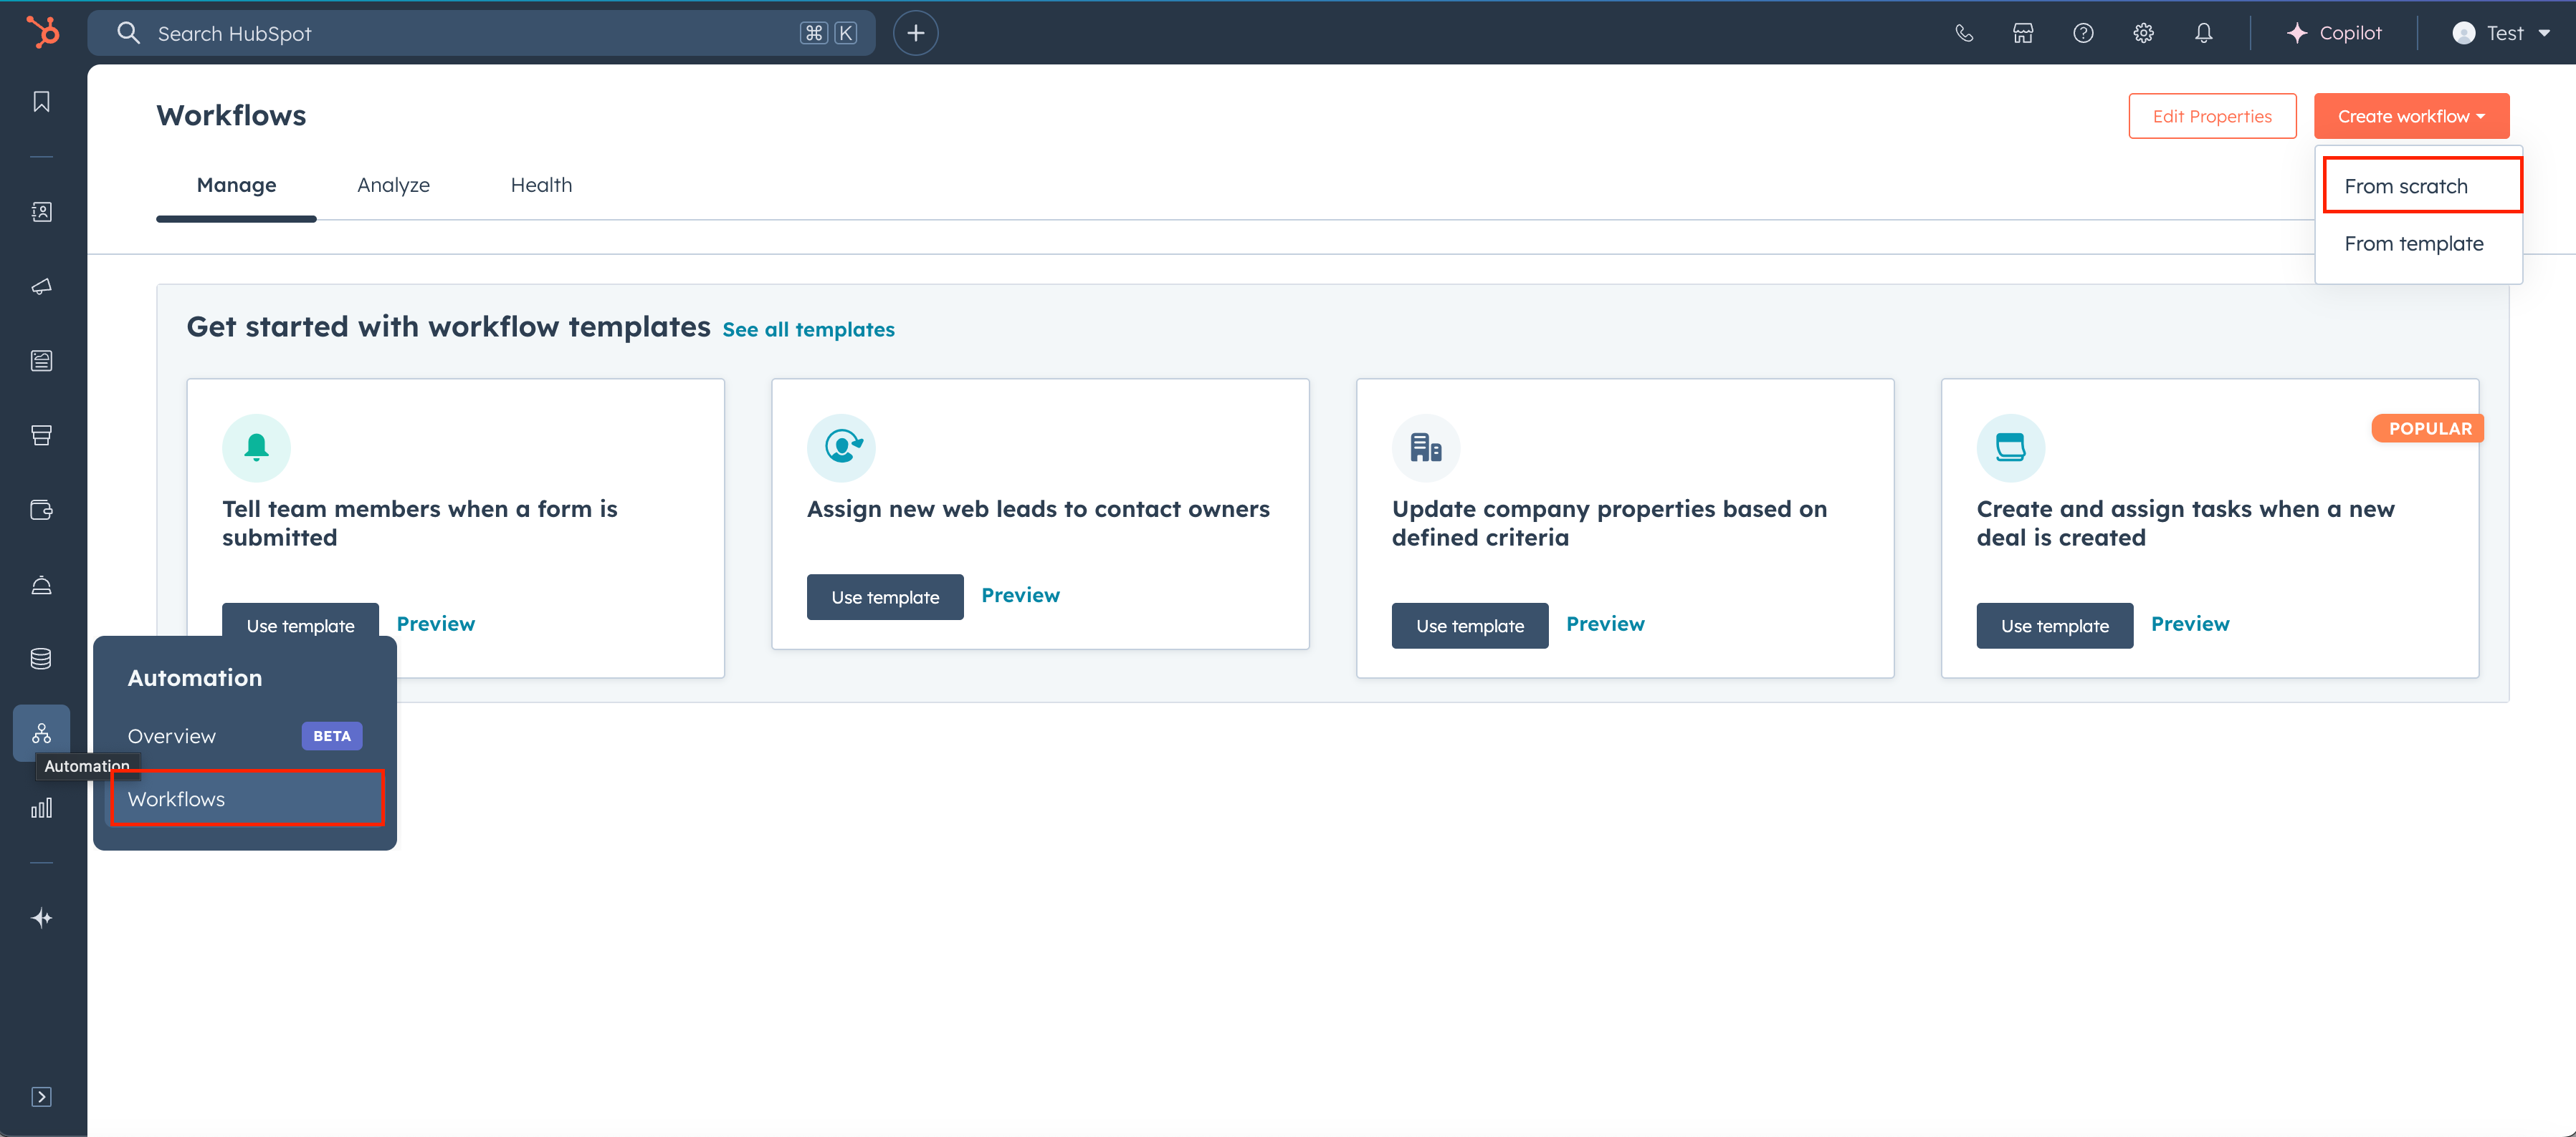Viewport: 2576px width, 1137px height.
Task: Open the Marketing megaphone sidebar icon
Action: click(42, 286)
